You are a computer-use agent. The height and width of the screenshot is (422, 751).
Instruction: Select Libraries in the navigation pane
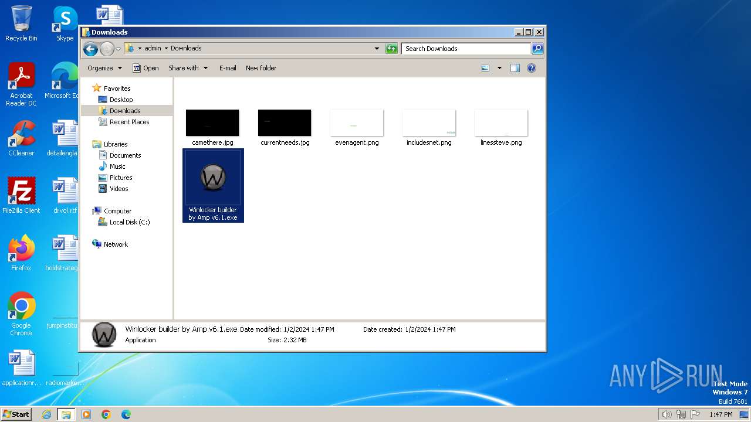pos(110,144)
